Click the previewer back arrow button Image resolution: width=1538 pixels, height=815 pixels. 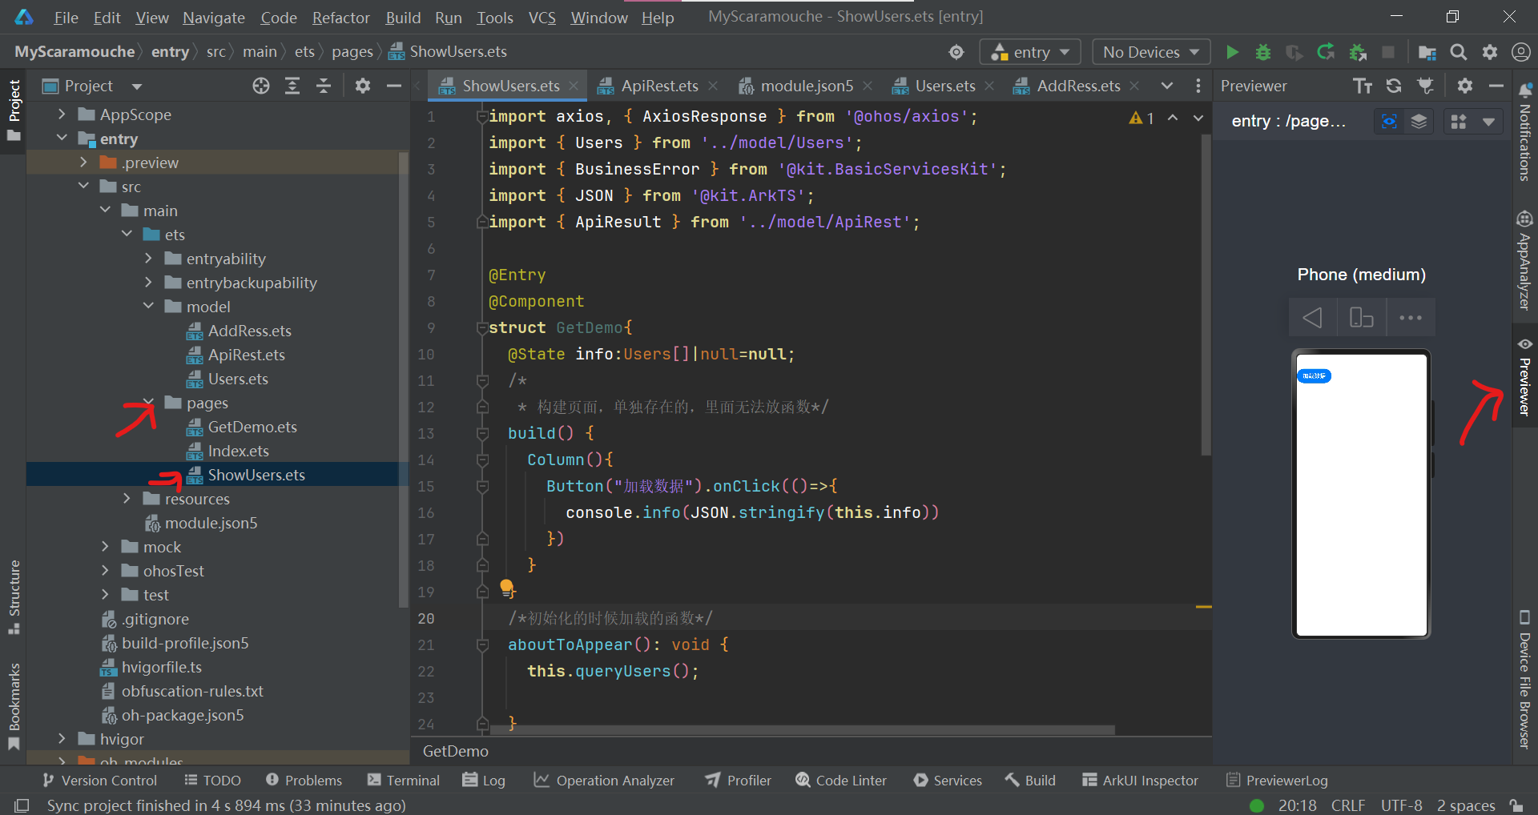point(1313,318)
